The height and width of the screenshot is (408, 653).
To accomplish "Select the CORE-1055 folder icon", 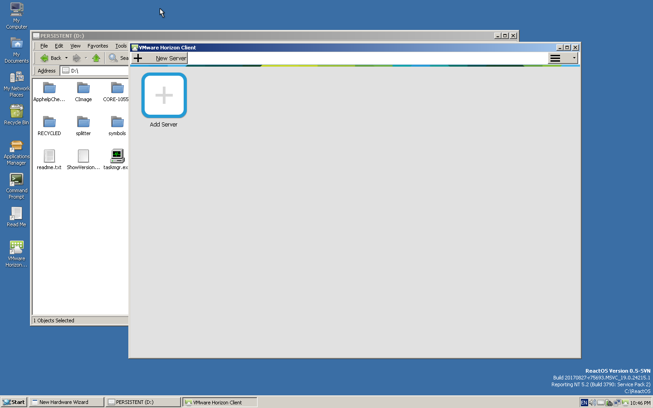I will tap(117, 87).
